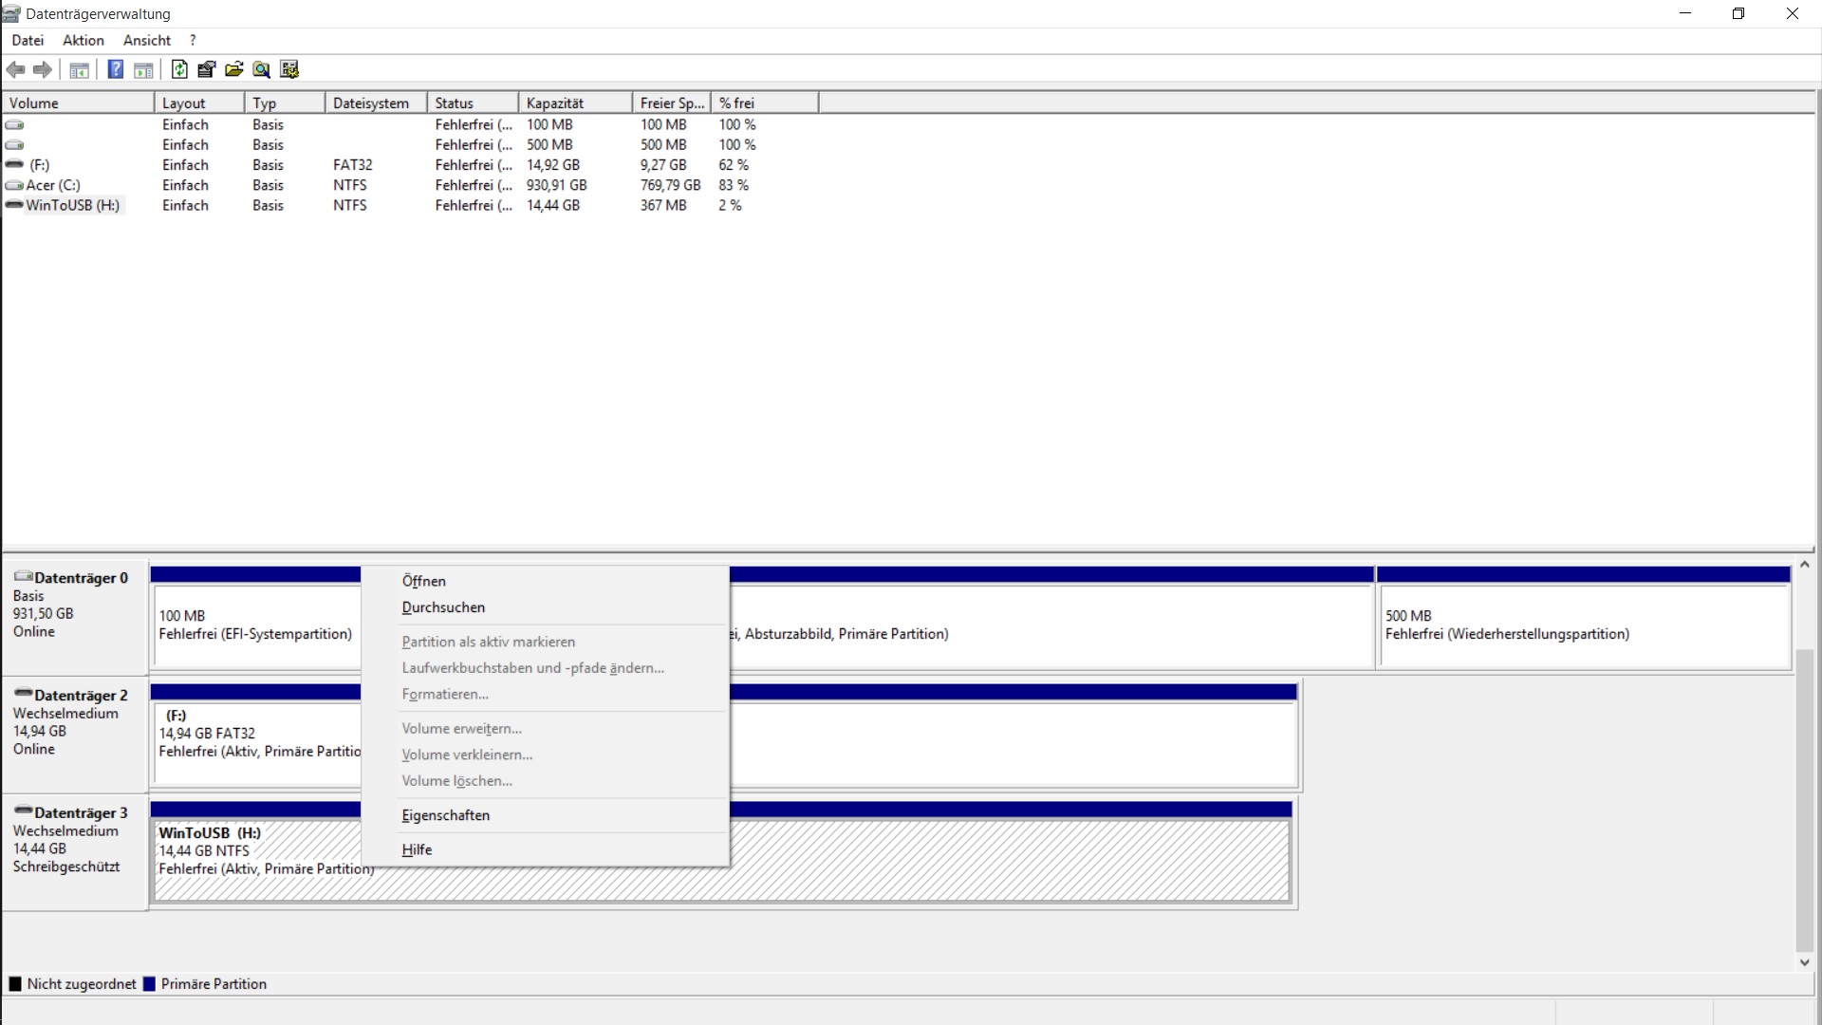Click the settings list toolbar icon
Screen dimensions: 1822x1025
[289, 69]
